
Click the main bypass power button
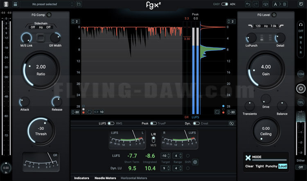(x=301, y=88)
